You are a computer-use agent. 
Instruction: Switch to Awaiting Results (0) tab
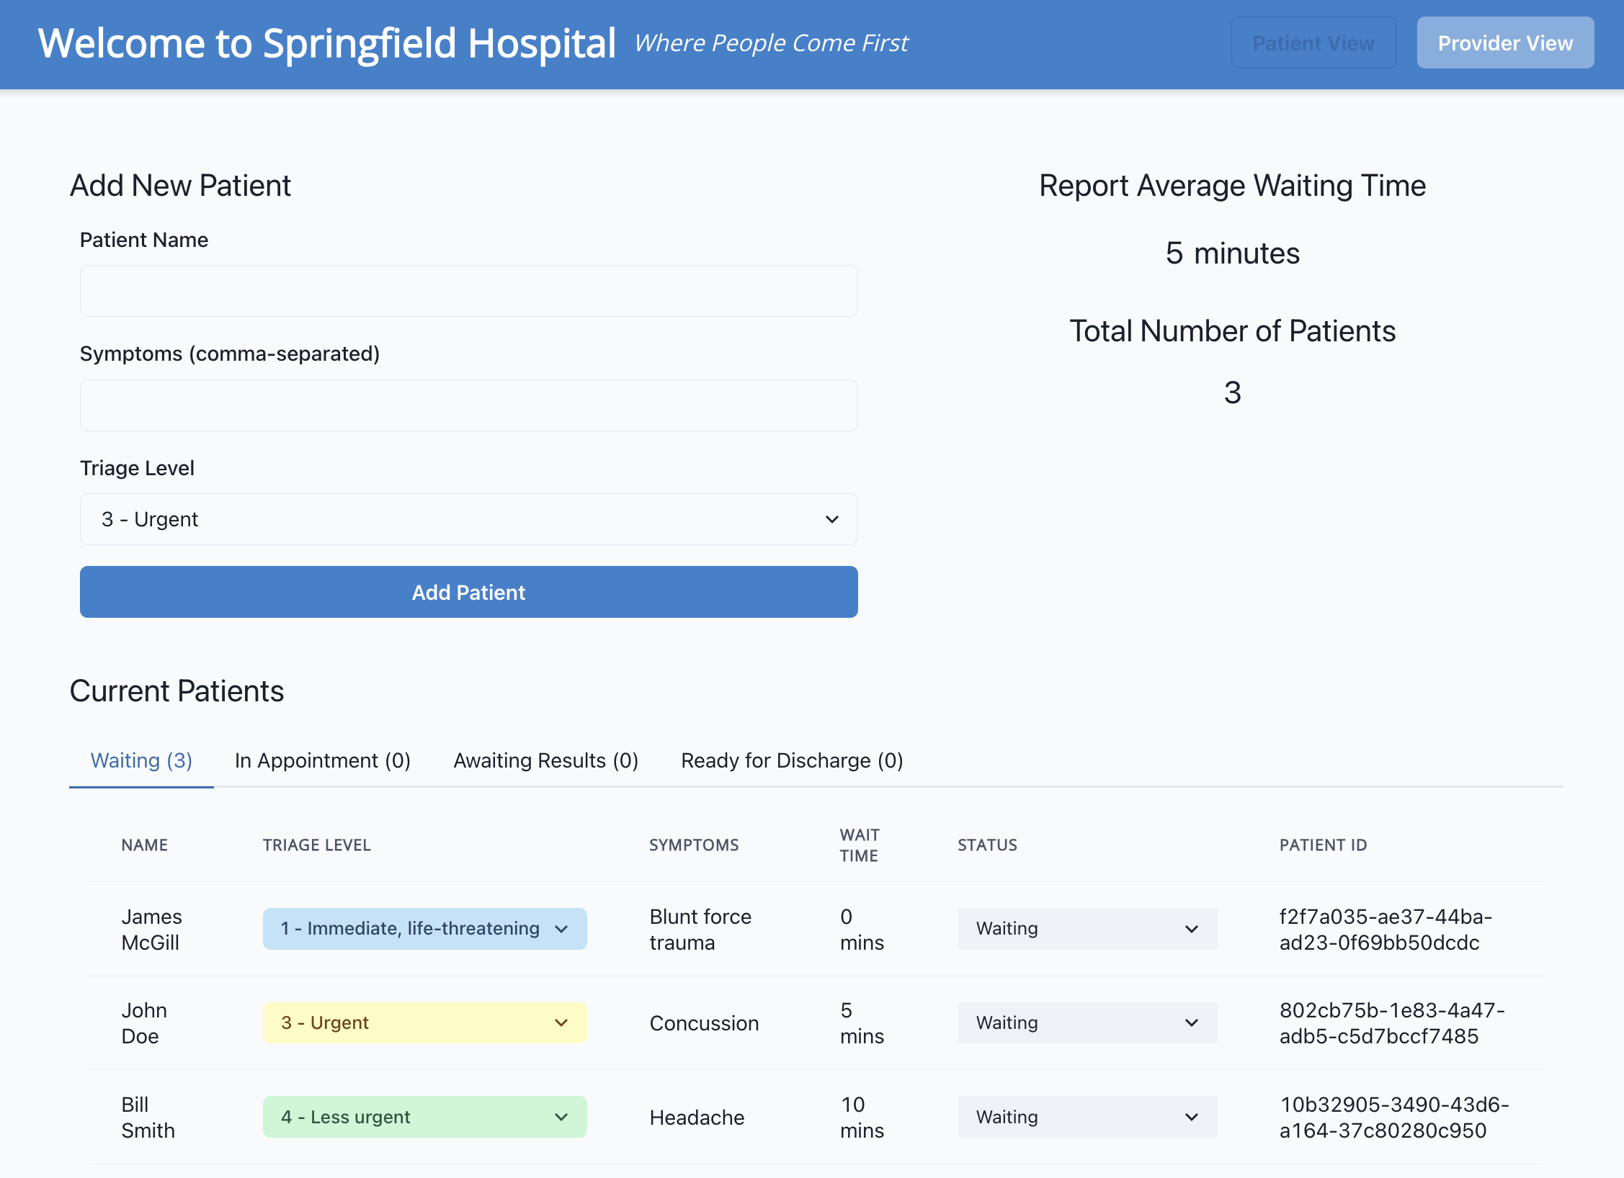545,760
